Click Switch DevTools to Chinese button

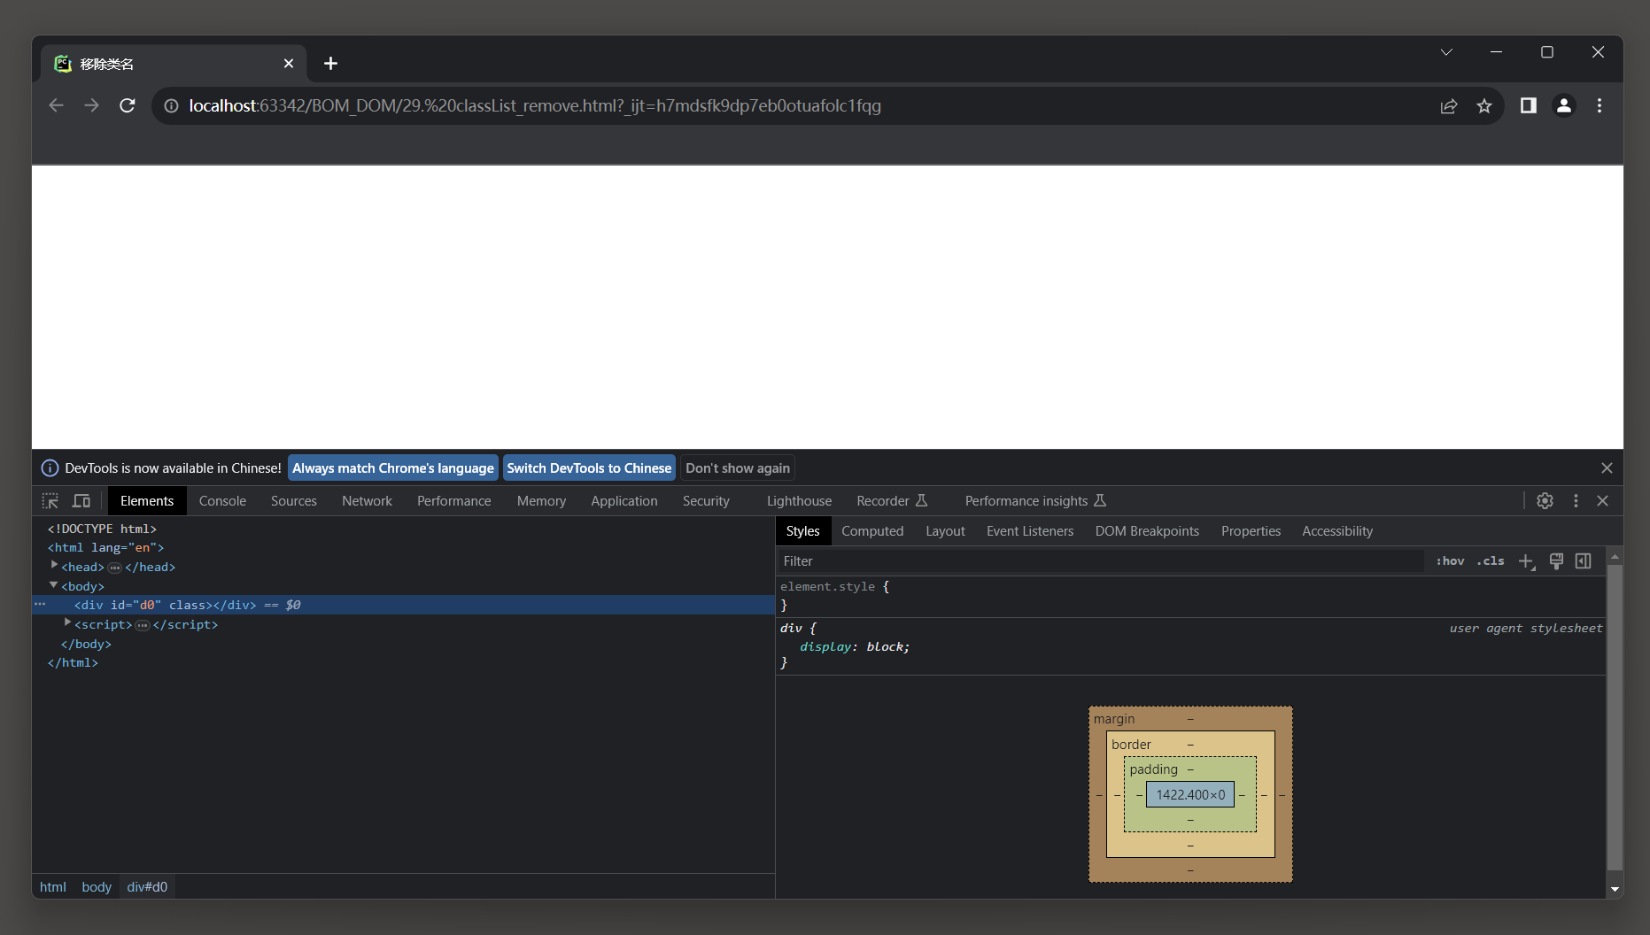tap(589, 468)
